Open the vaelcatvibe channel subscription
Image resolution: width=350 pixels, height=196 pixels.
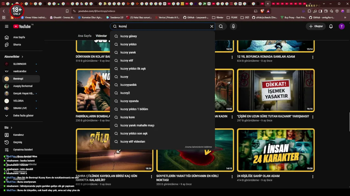[21, 71]
